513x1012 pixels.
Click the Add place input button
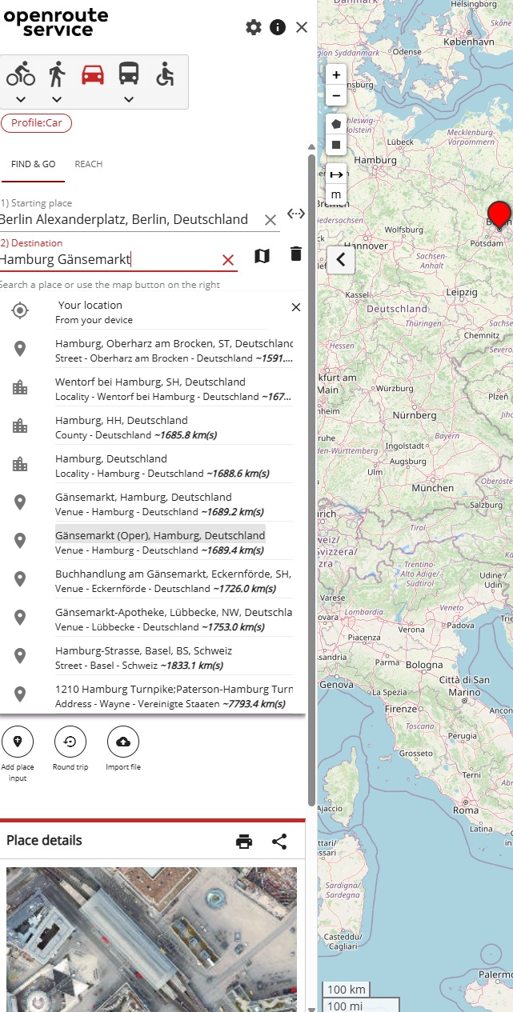18,742
